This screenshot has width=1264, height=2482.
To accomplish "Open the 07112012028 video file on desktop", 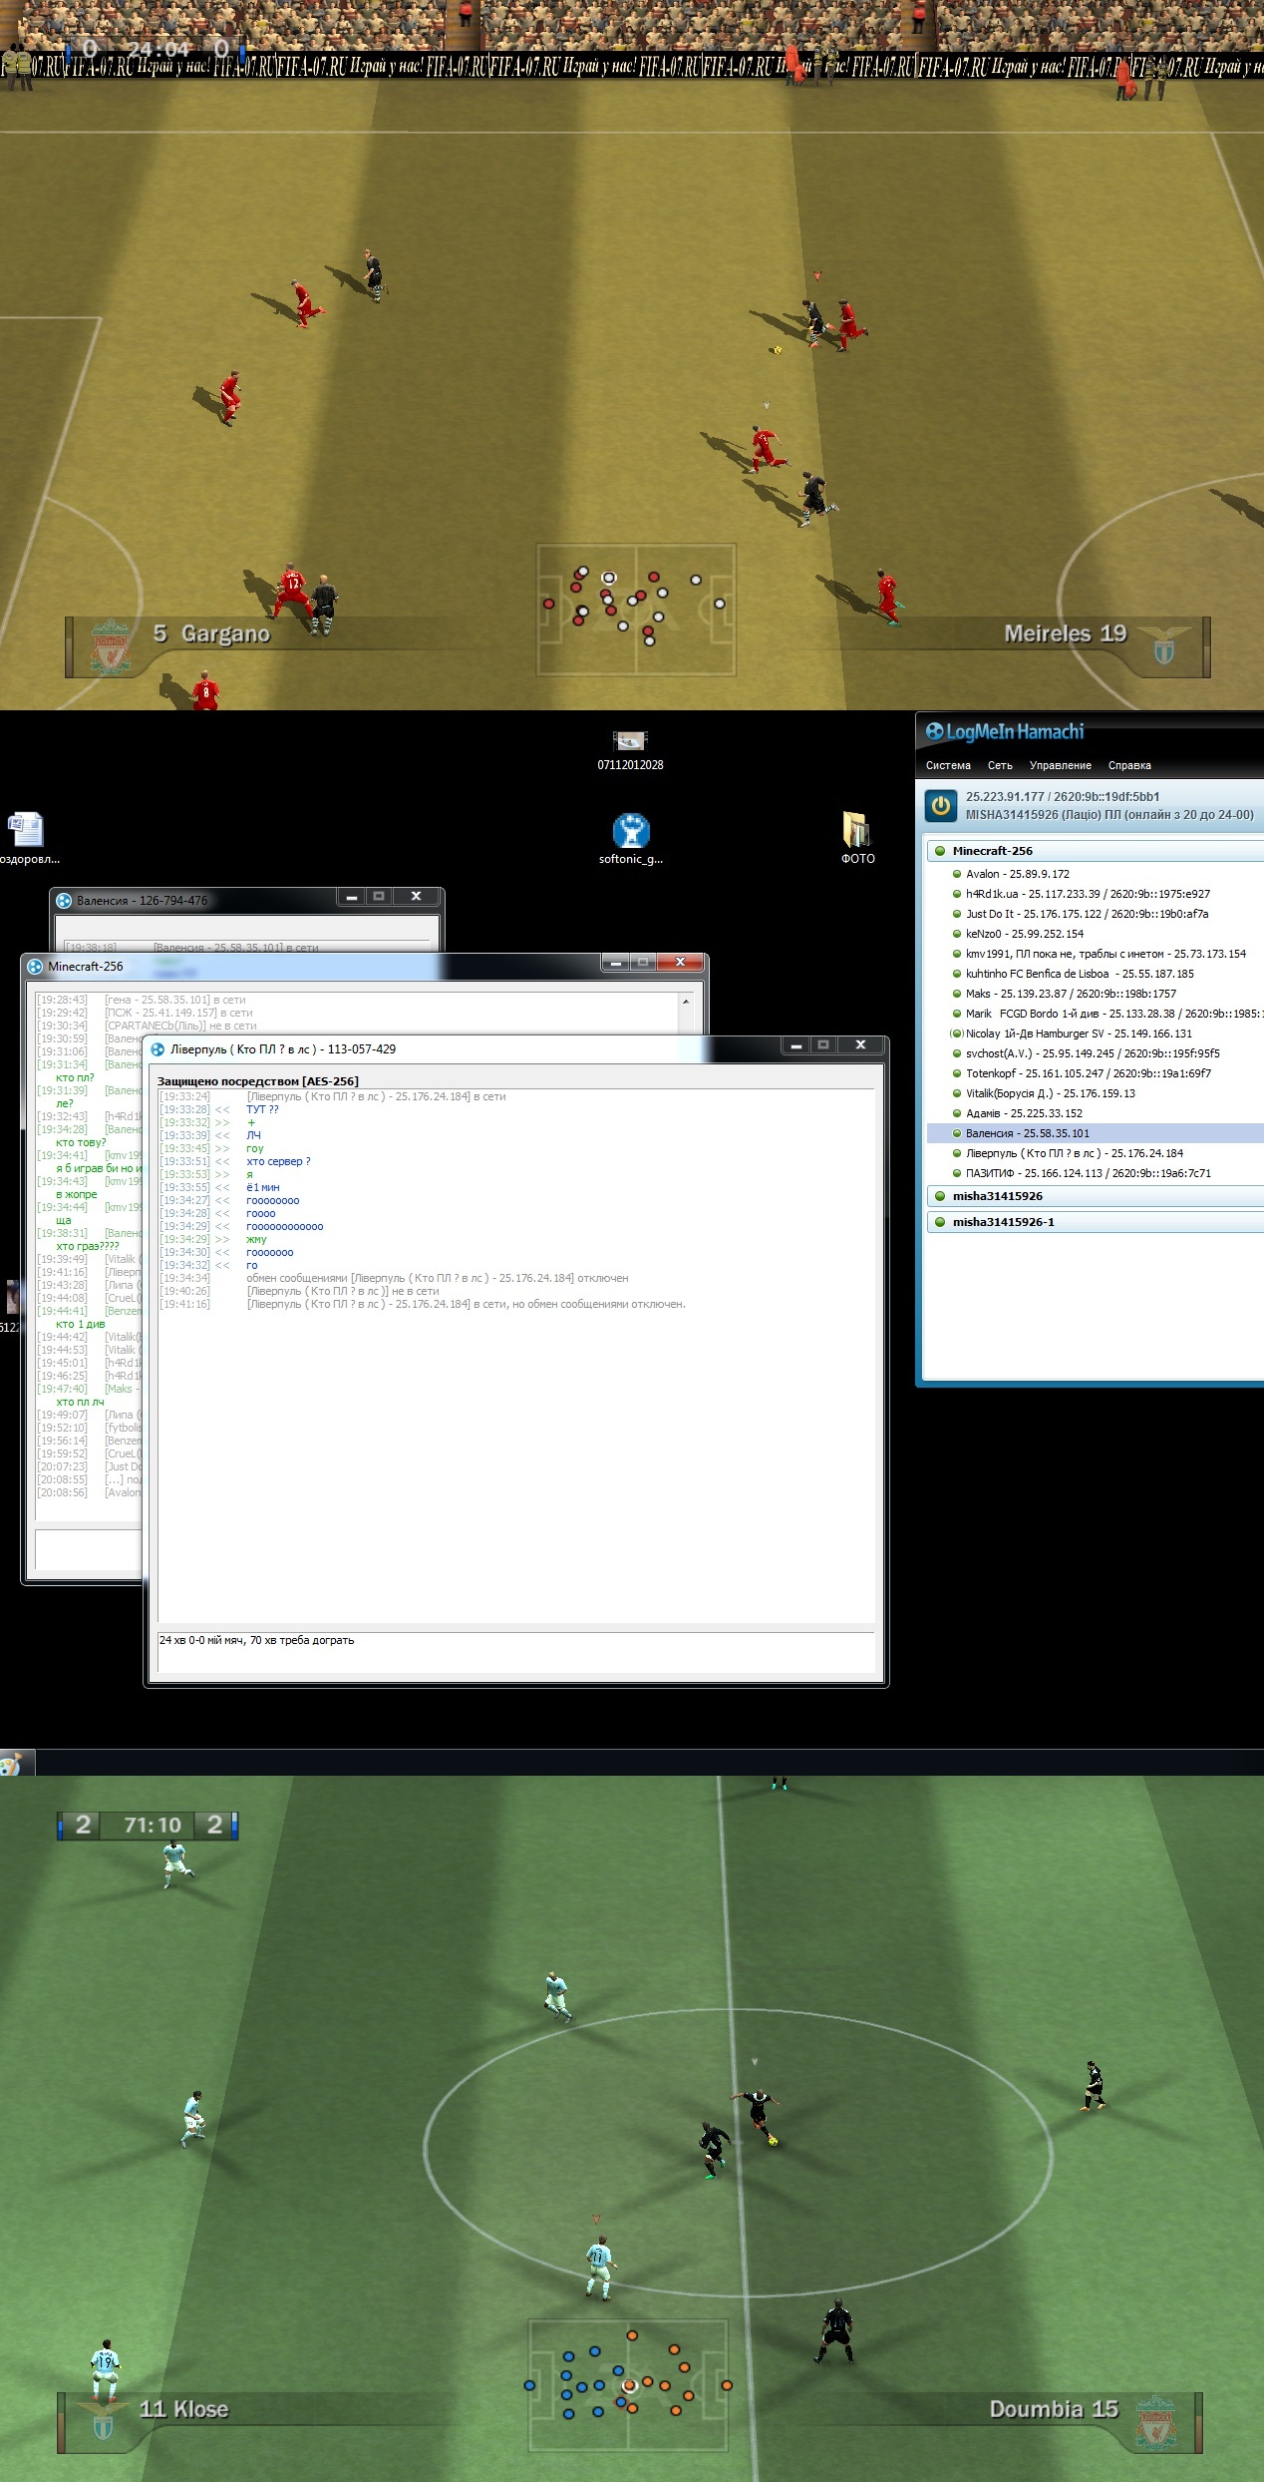I will [x=630, y=750].
